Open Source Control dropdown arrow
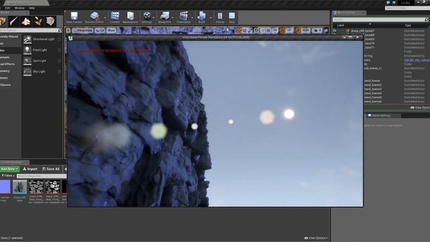430x242 pixels. (x=105, y=18)
